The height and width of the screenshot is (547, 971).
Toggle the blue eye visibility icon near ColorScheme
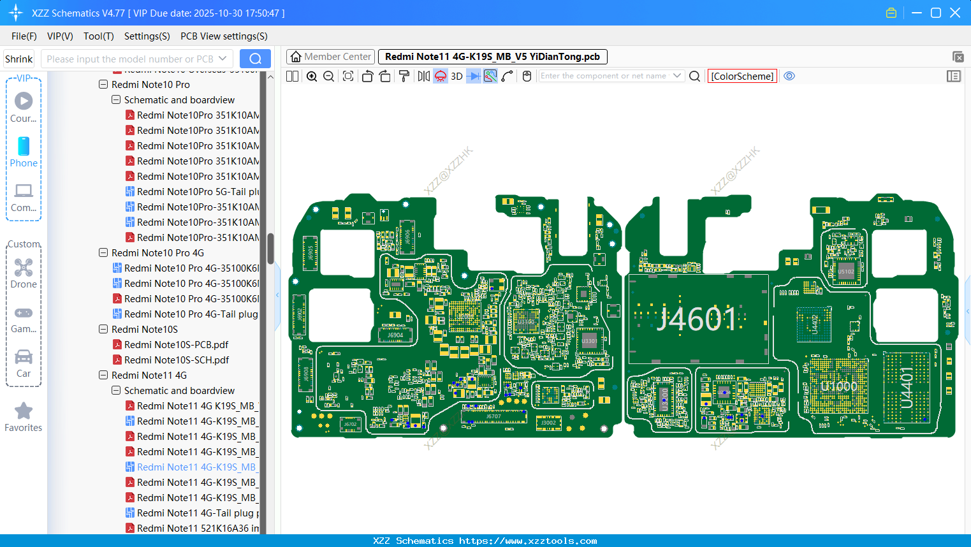point(789,76)
